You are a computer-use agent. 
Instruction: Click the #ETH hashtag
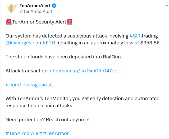[49, 43]
